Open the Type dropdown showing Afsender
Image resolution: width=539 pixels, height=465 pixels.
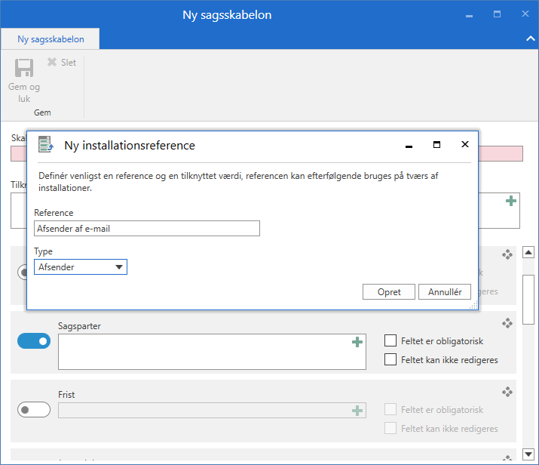81,266
